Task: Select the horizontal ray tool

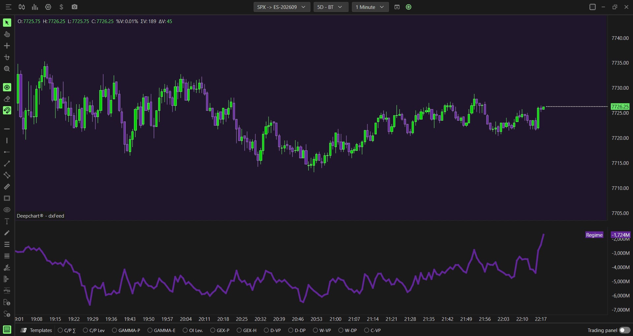Action: (x=7, y=152)
